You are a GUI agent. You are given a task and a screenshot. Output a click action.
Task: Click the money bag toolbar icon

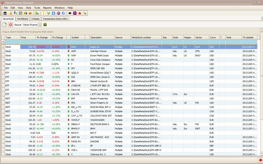click(11, 13)
